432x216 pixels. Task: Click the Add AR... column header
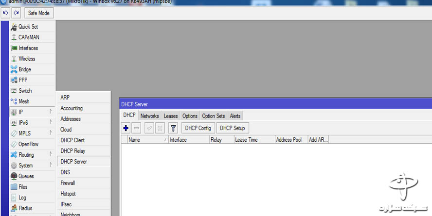point(318,140)
